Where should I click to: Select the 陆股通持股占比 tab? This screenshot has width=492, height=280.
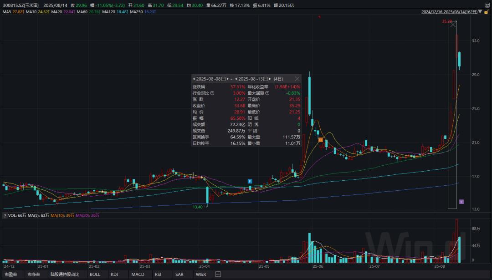(x=64, y=275)
